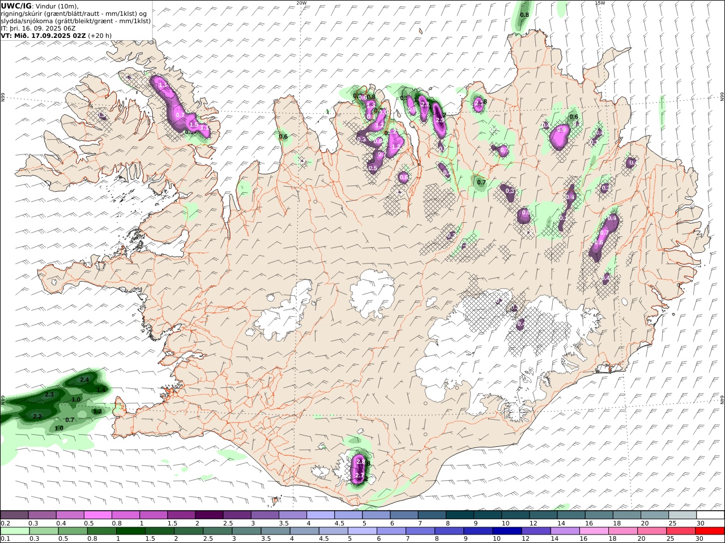The width and height of the screenshot is (725, 543).
Task: Click the bright red swatch labeled 30
Action: (x=710, y=531)
